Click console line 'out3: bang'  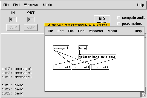click(x=12, y=93)
